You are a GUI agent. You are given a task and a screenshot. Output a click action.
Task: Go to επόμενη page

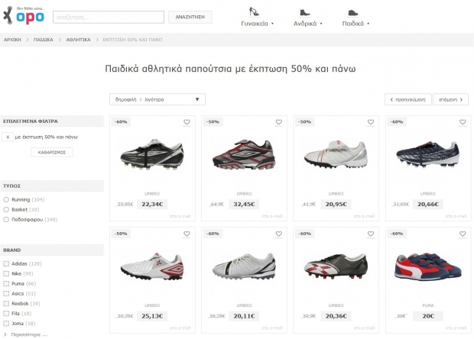click(450, 99)
